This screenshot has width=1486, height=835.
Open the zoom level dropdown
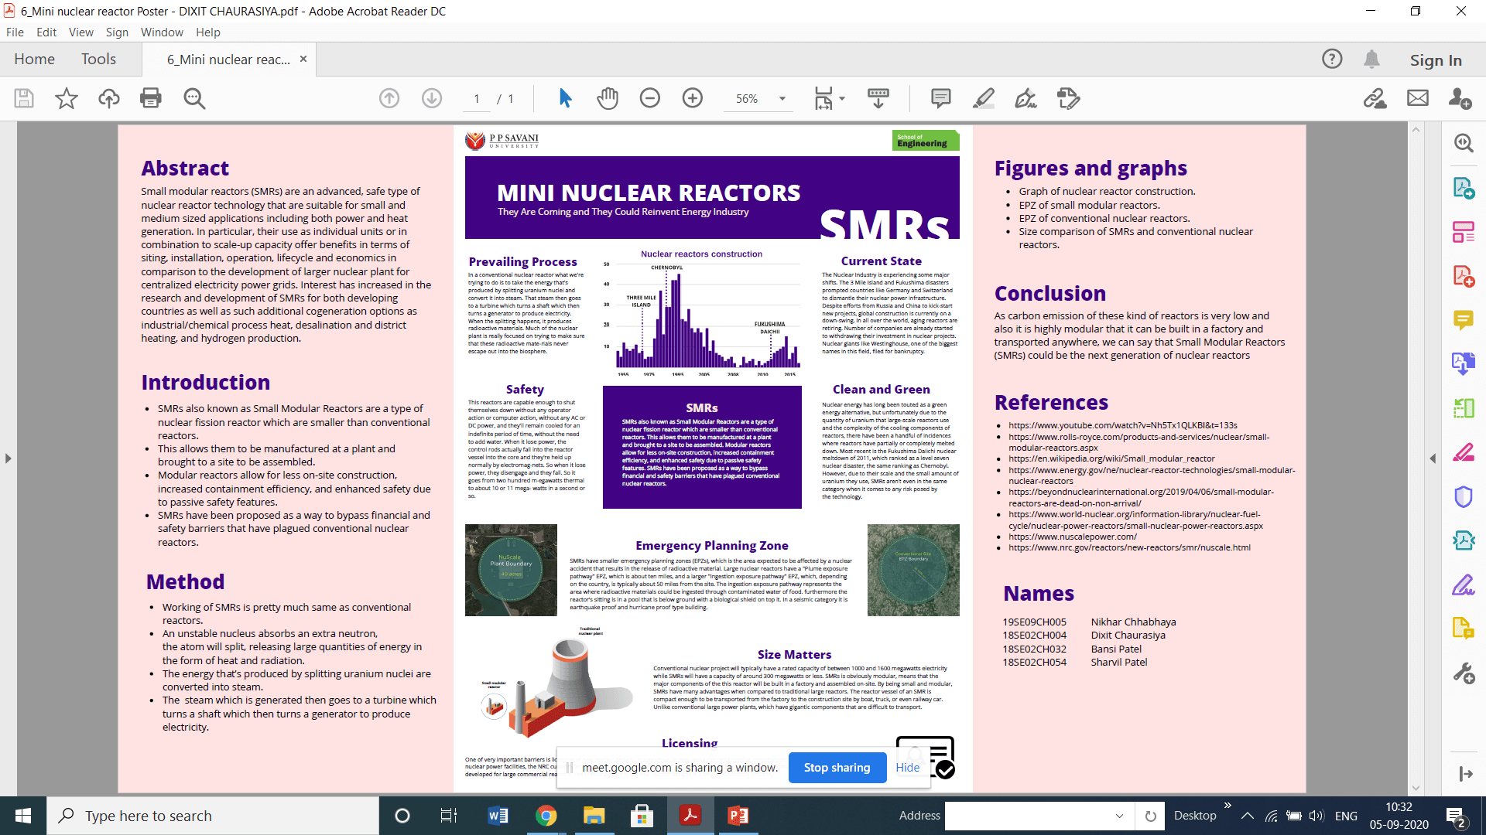point(782,98)
